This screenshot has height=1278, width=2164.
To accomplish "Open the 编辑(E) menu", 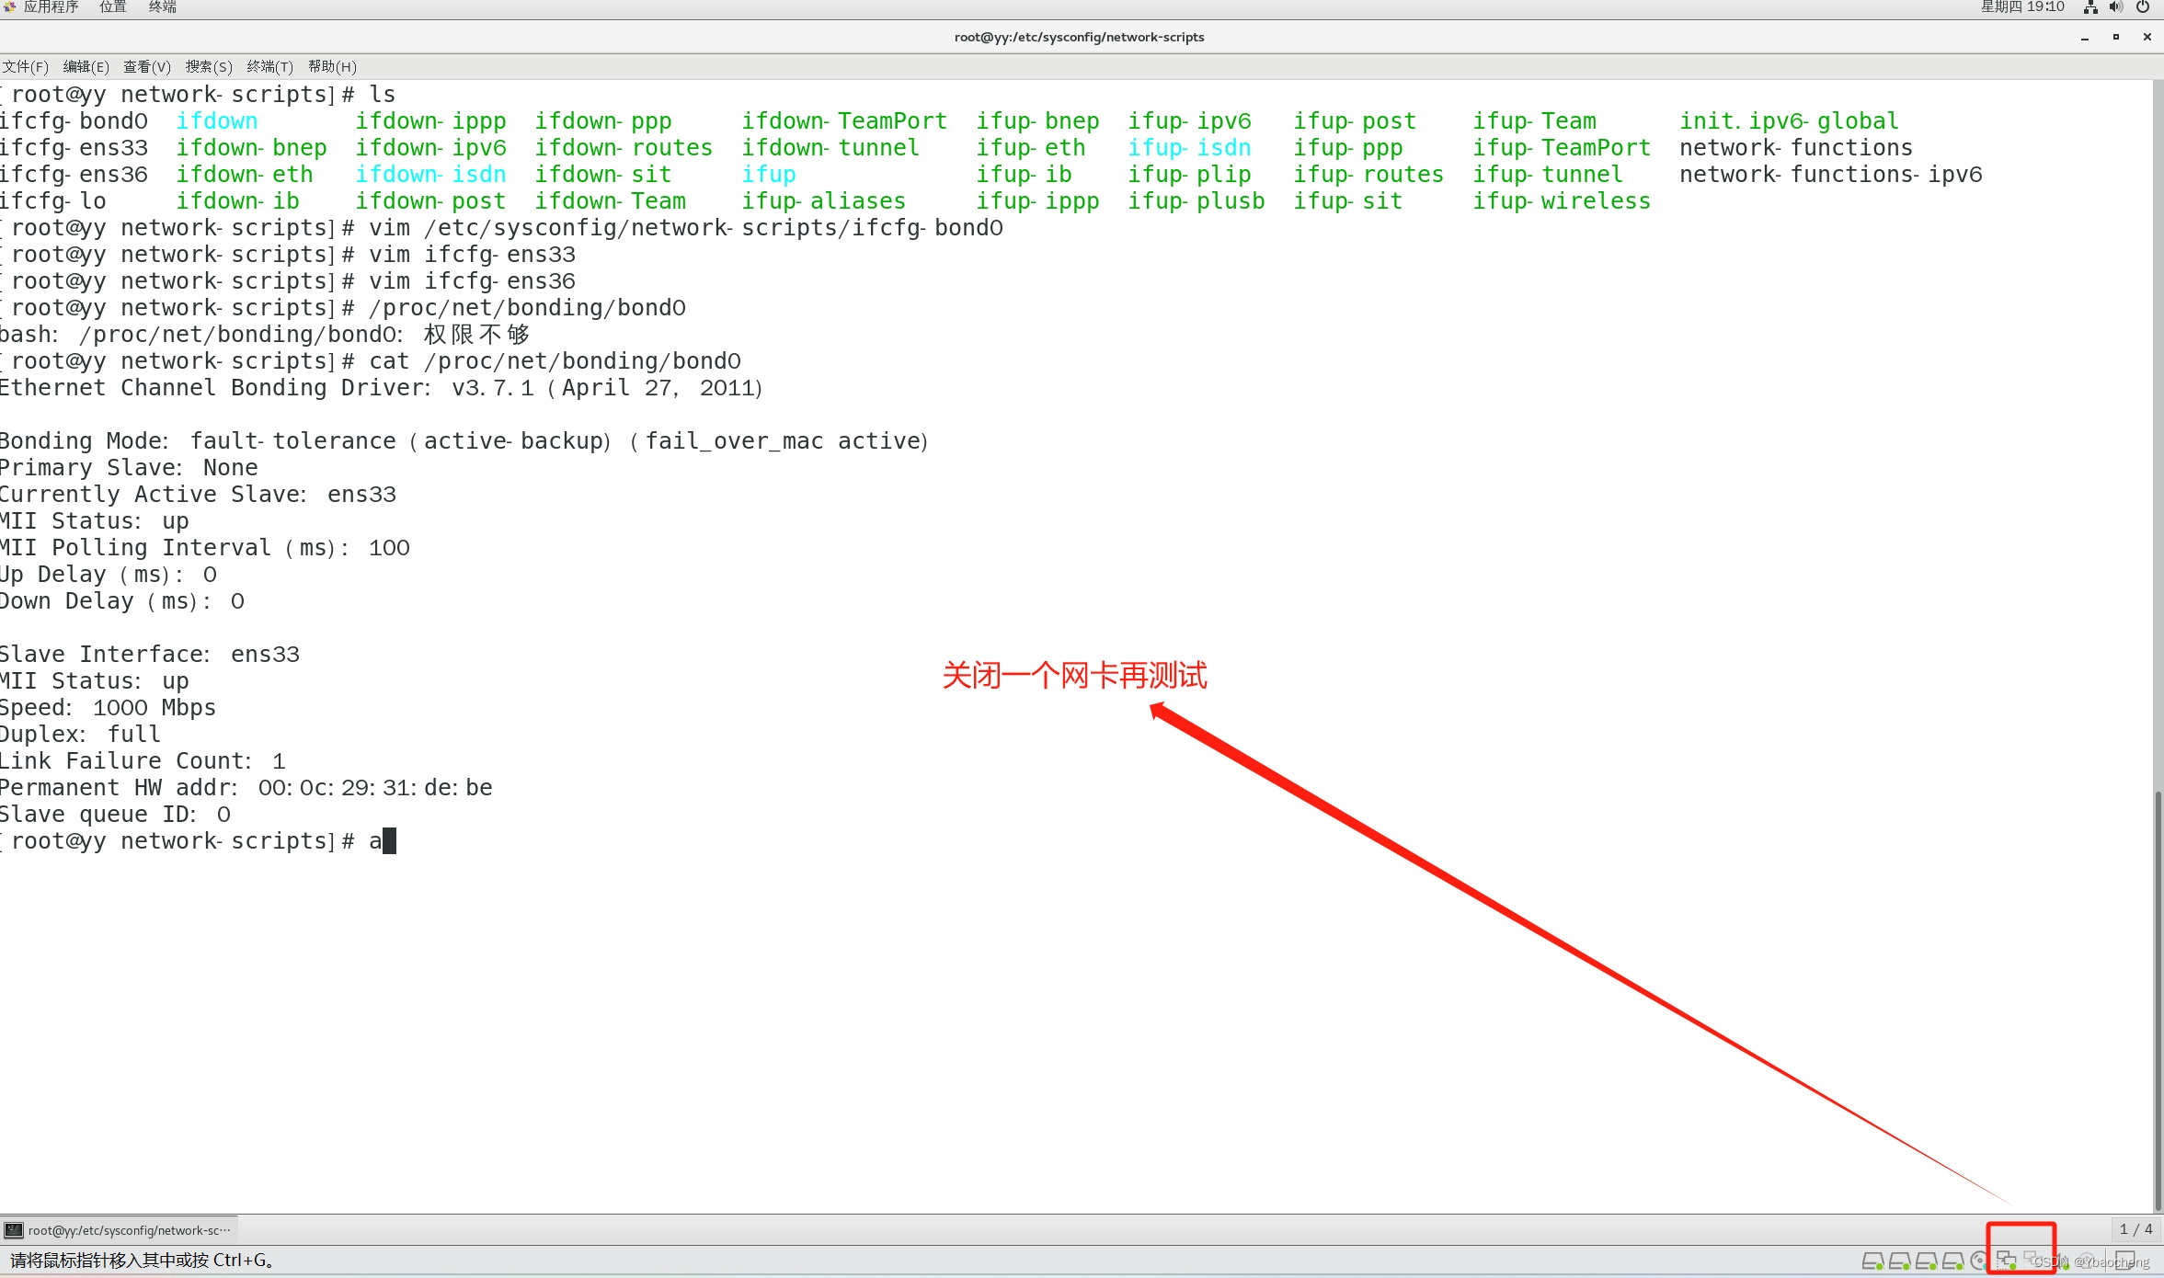I will point(86,66).
